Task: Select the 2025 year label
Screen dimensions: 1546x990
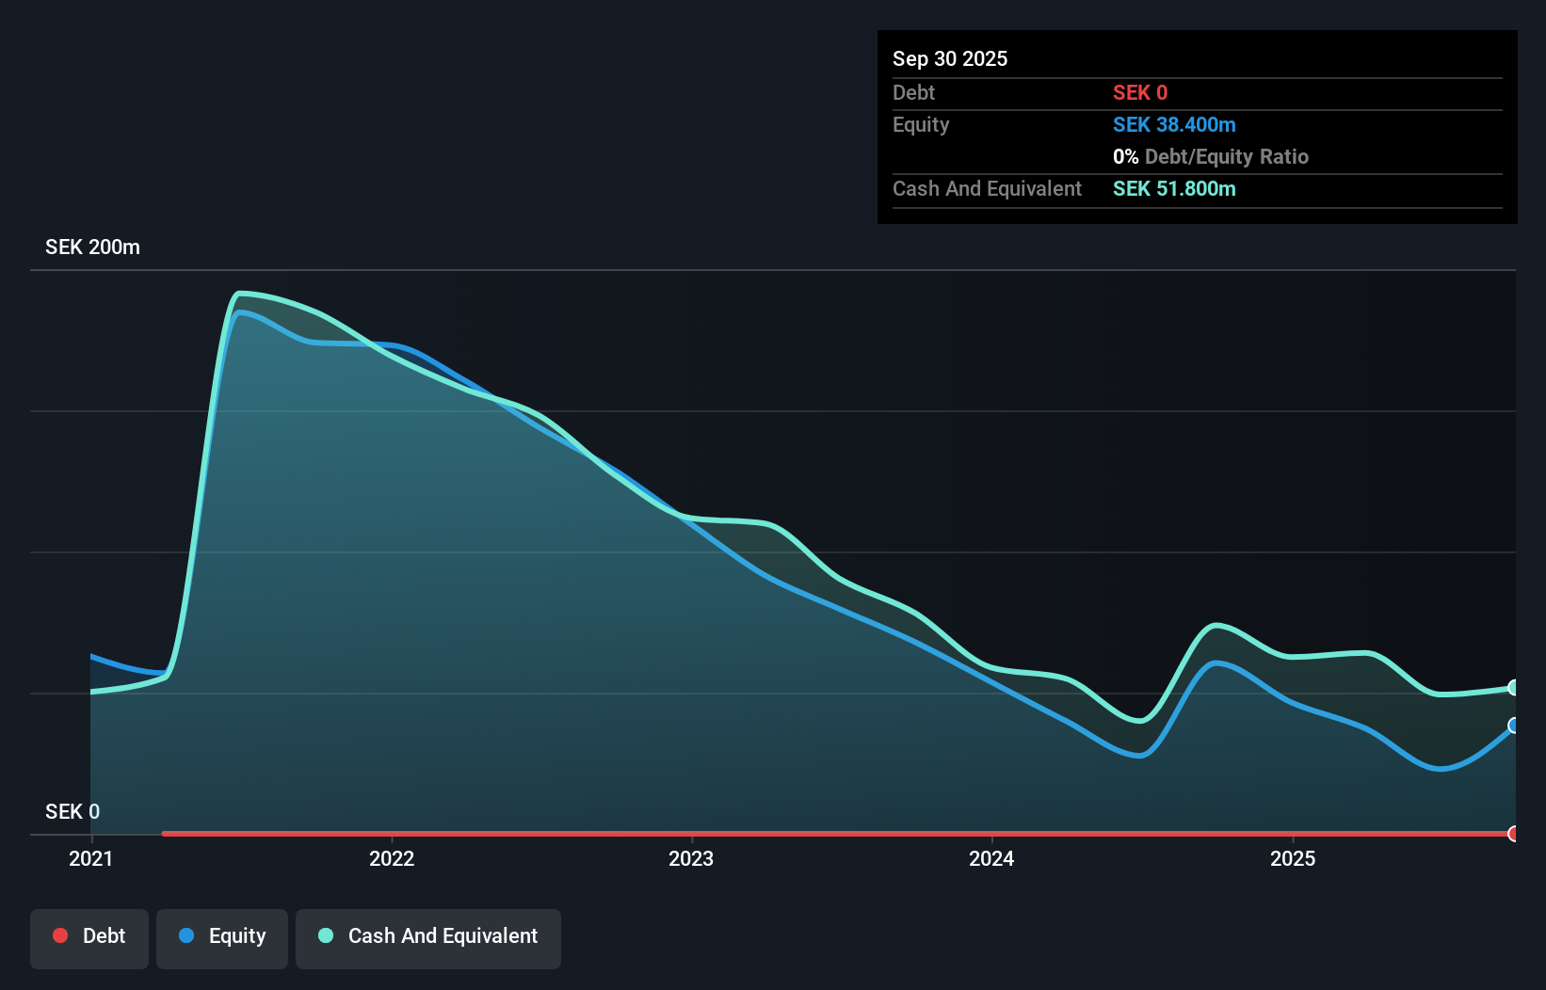Action: click(1293, 858)
